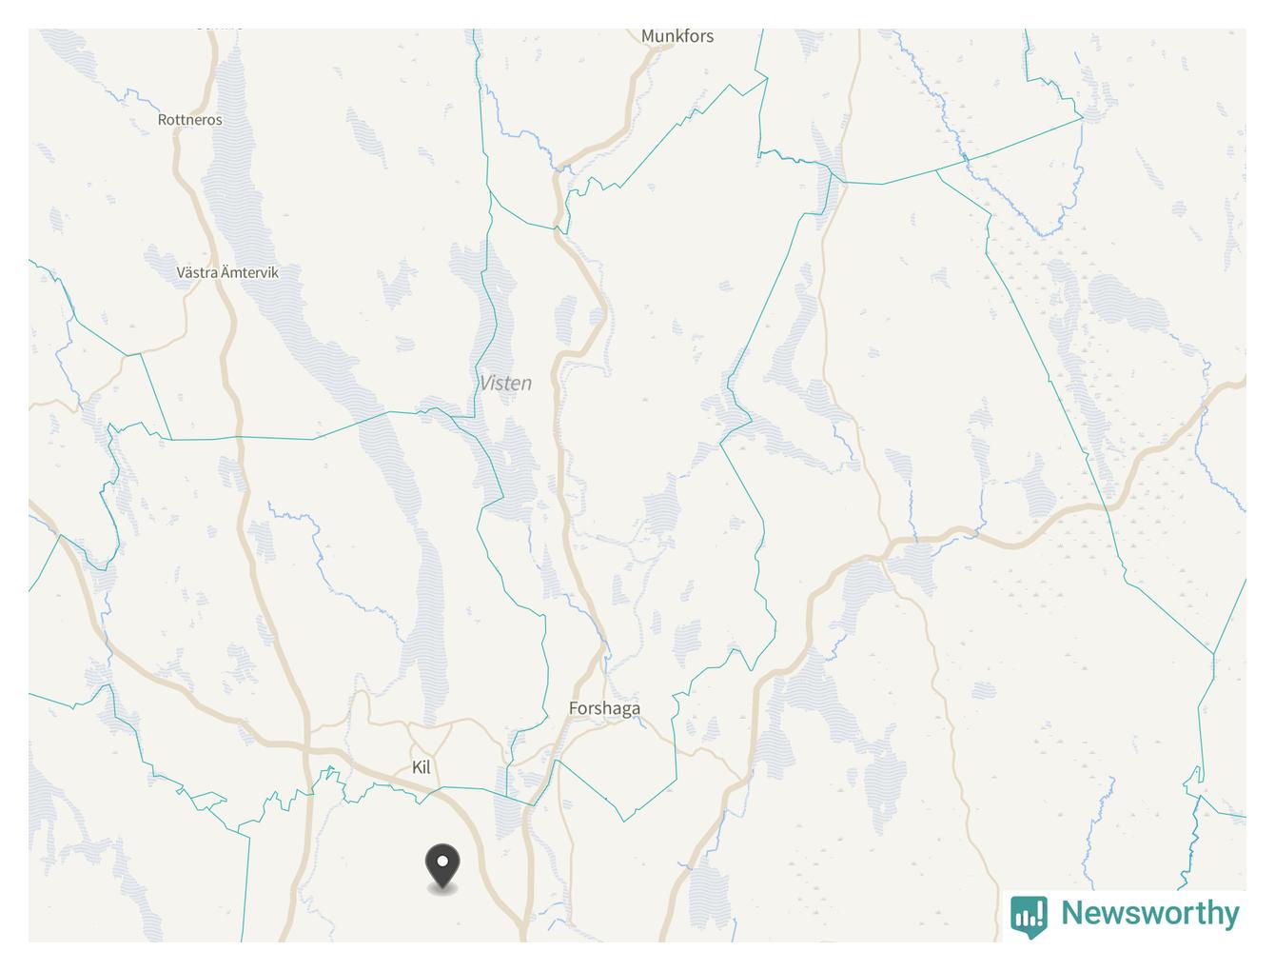Click the black location marker pin
1275x971 pixels.
pos(442,864)
